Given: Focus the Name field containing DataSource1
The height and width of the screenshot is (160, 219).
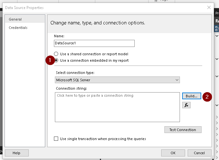Looking at the screenshot, I should 94,43.
